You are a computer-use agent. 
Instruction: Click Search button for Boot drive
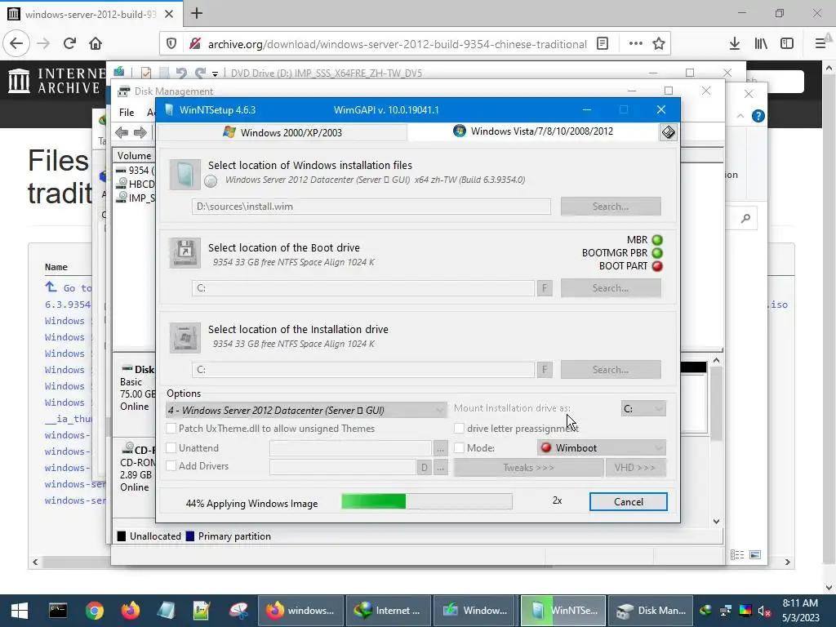[611, 288]
